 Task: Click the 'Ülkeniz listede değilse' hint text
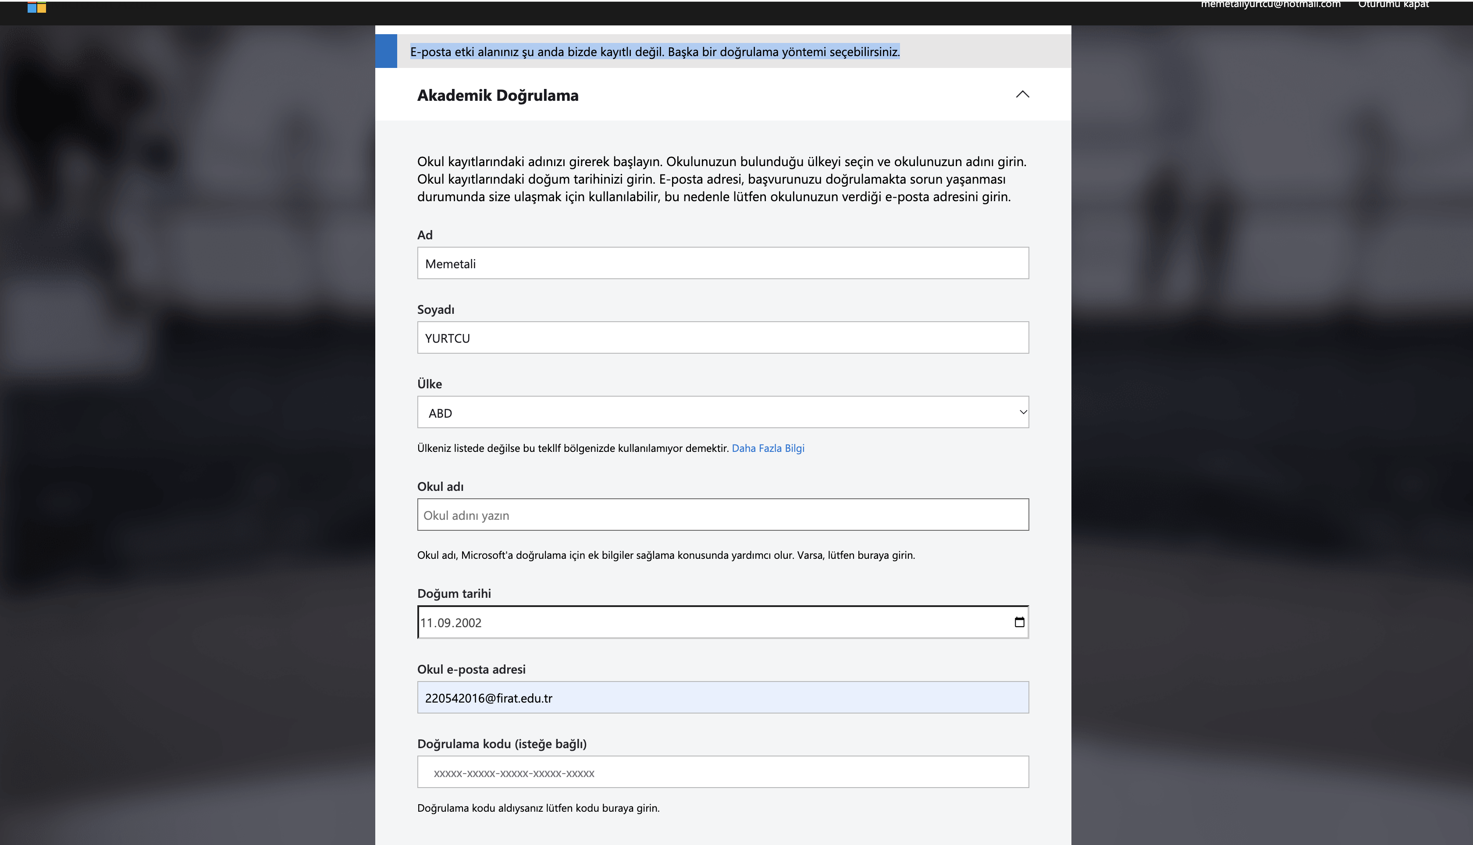(x=572, y=448)
